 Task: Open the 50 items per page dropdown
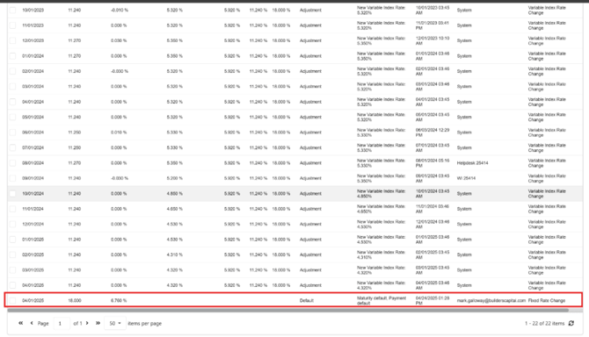[x=115, y=323]
